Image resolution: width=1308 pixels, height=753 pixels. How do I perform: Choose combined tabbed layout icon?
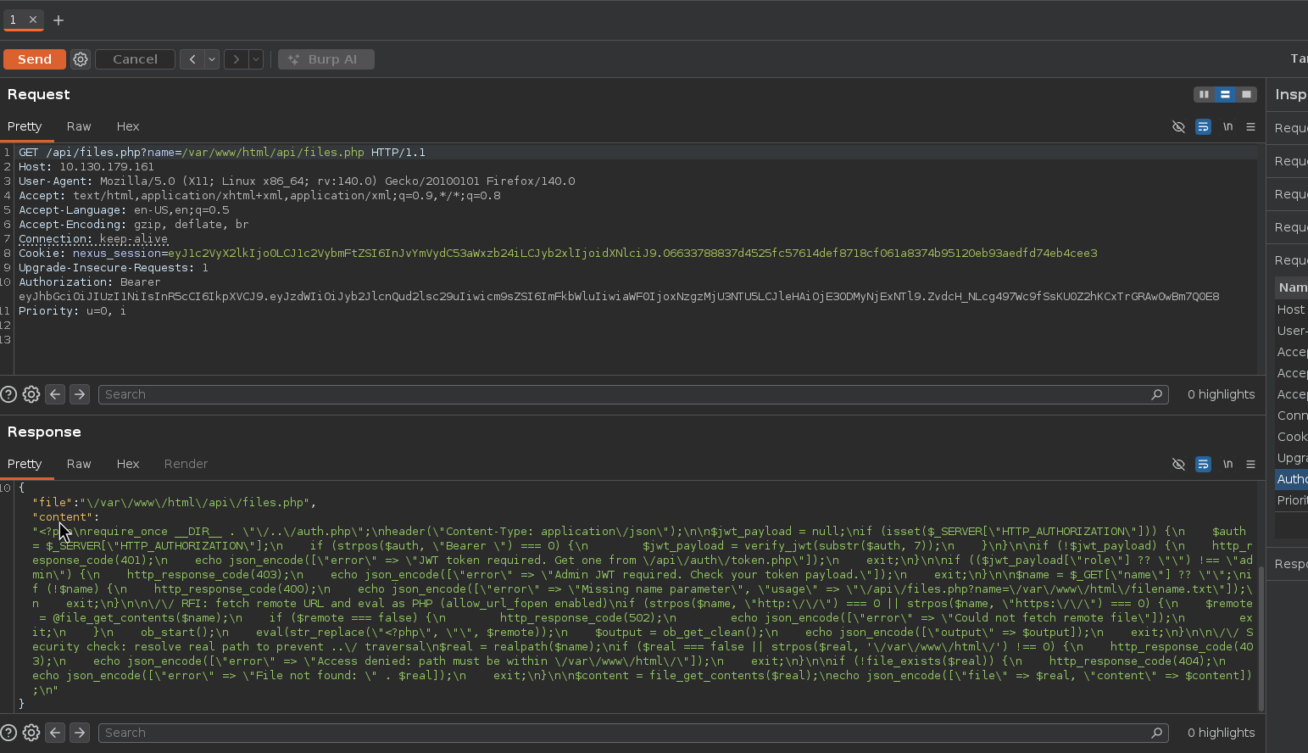1246,94
